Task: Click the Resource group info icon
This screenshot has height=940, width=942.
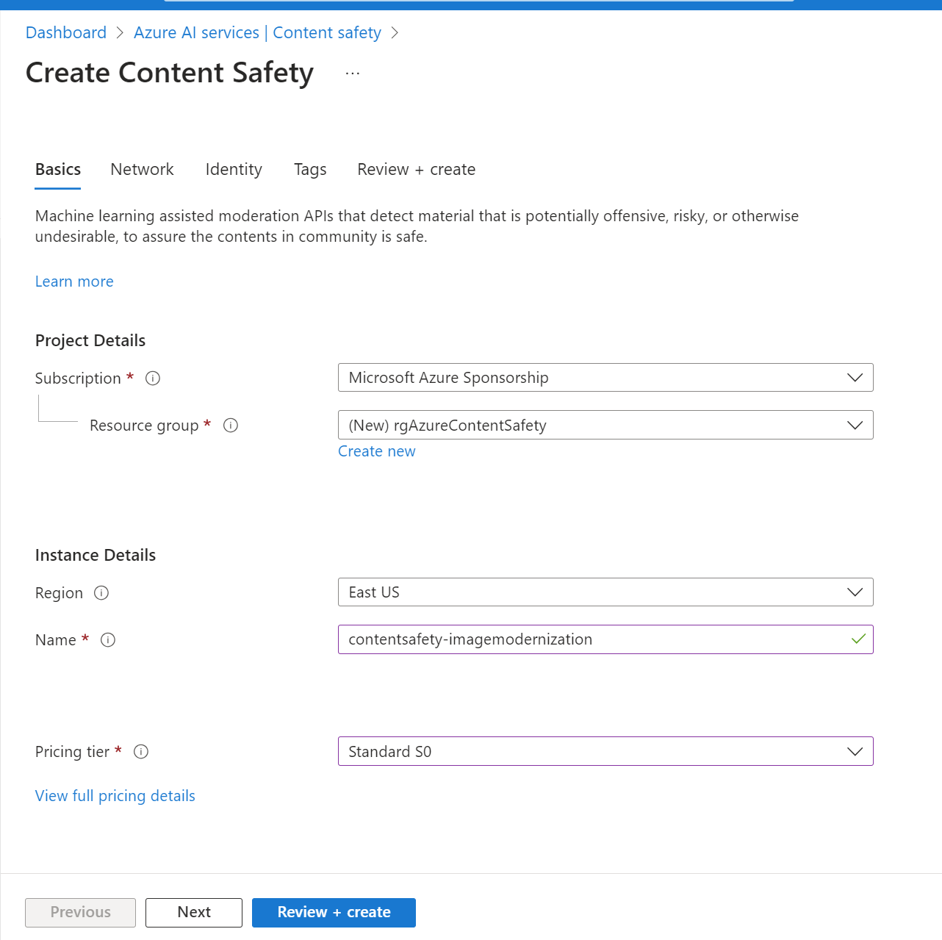Action: click(231, 426)
